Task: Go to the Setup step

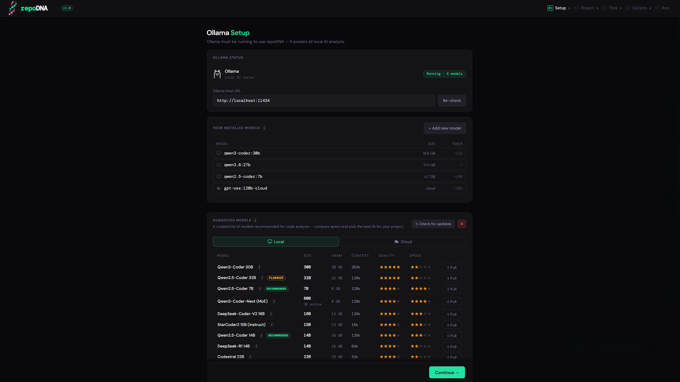Action: click(x=557, y=8)
